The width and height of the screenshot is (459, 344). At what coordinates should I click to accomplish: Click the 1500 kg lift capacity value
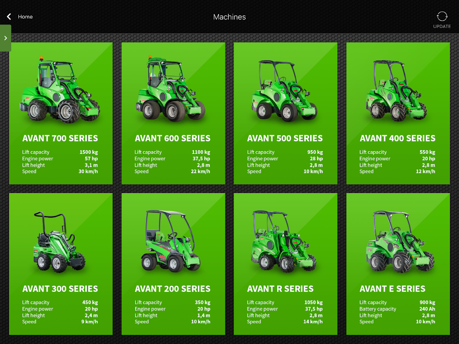pyautogui.click(x=89, y=152)
